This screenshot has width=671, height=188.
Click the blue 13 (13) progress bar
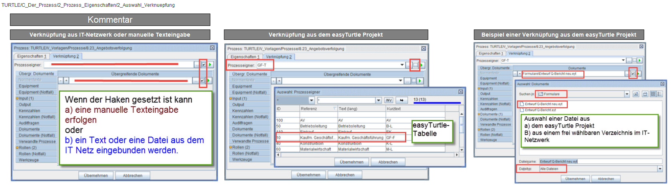437,103
